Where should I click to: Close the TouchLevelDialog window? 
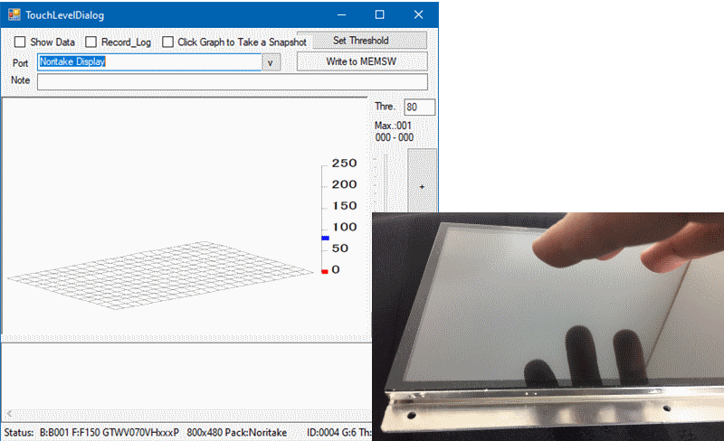pyautogui.click(x=418, y=14)
